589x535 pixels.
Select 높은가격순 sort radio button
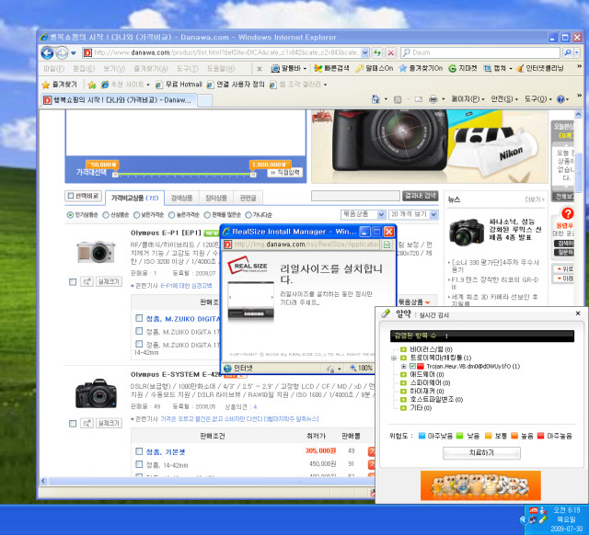[172, 215]
